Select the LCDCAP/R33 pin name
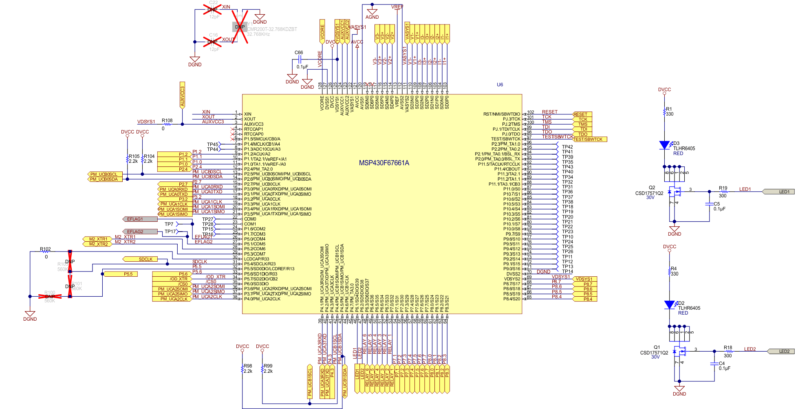Screen dimensions: 798x409 257,259
